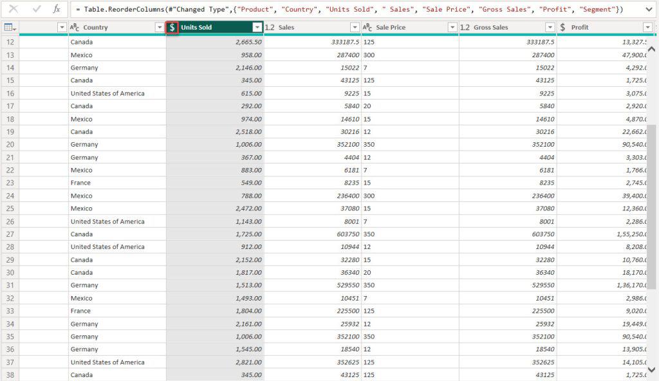
Task: Expand the formula bar with chevron
Action: pyautogui.click(x=649, y=9)
